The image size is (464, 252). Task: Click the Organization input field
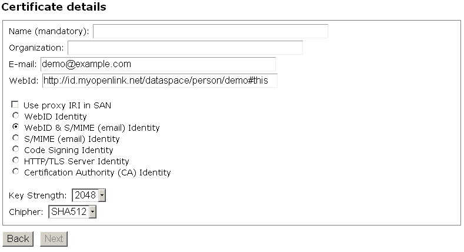[185, 48]
